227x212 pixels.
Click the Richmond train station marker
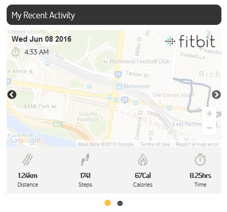(x=119, y=86)
